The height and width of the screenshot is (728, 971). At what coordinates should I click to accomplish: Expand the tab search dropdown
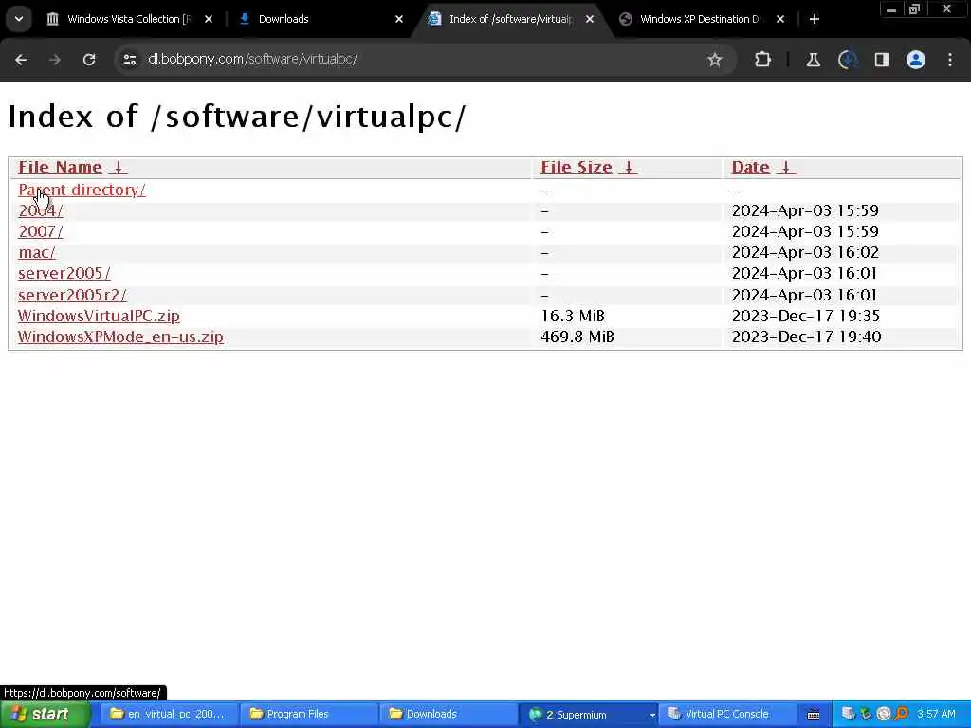point(19,19)
